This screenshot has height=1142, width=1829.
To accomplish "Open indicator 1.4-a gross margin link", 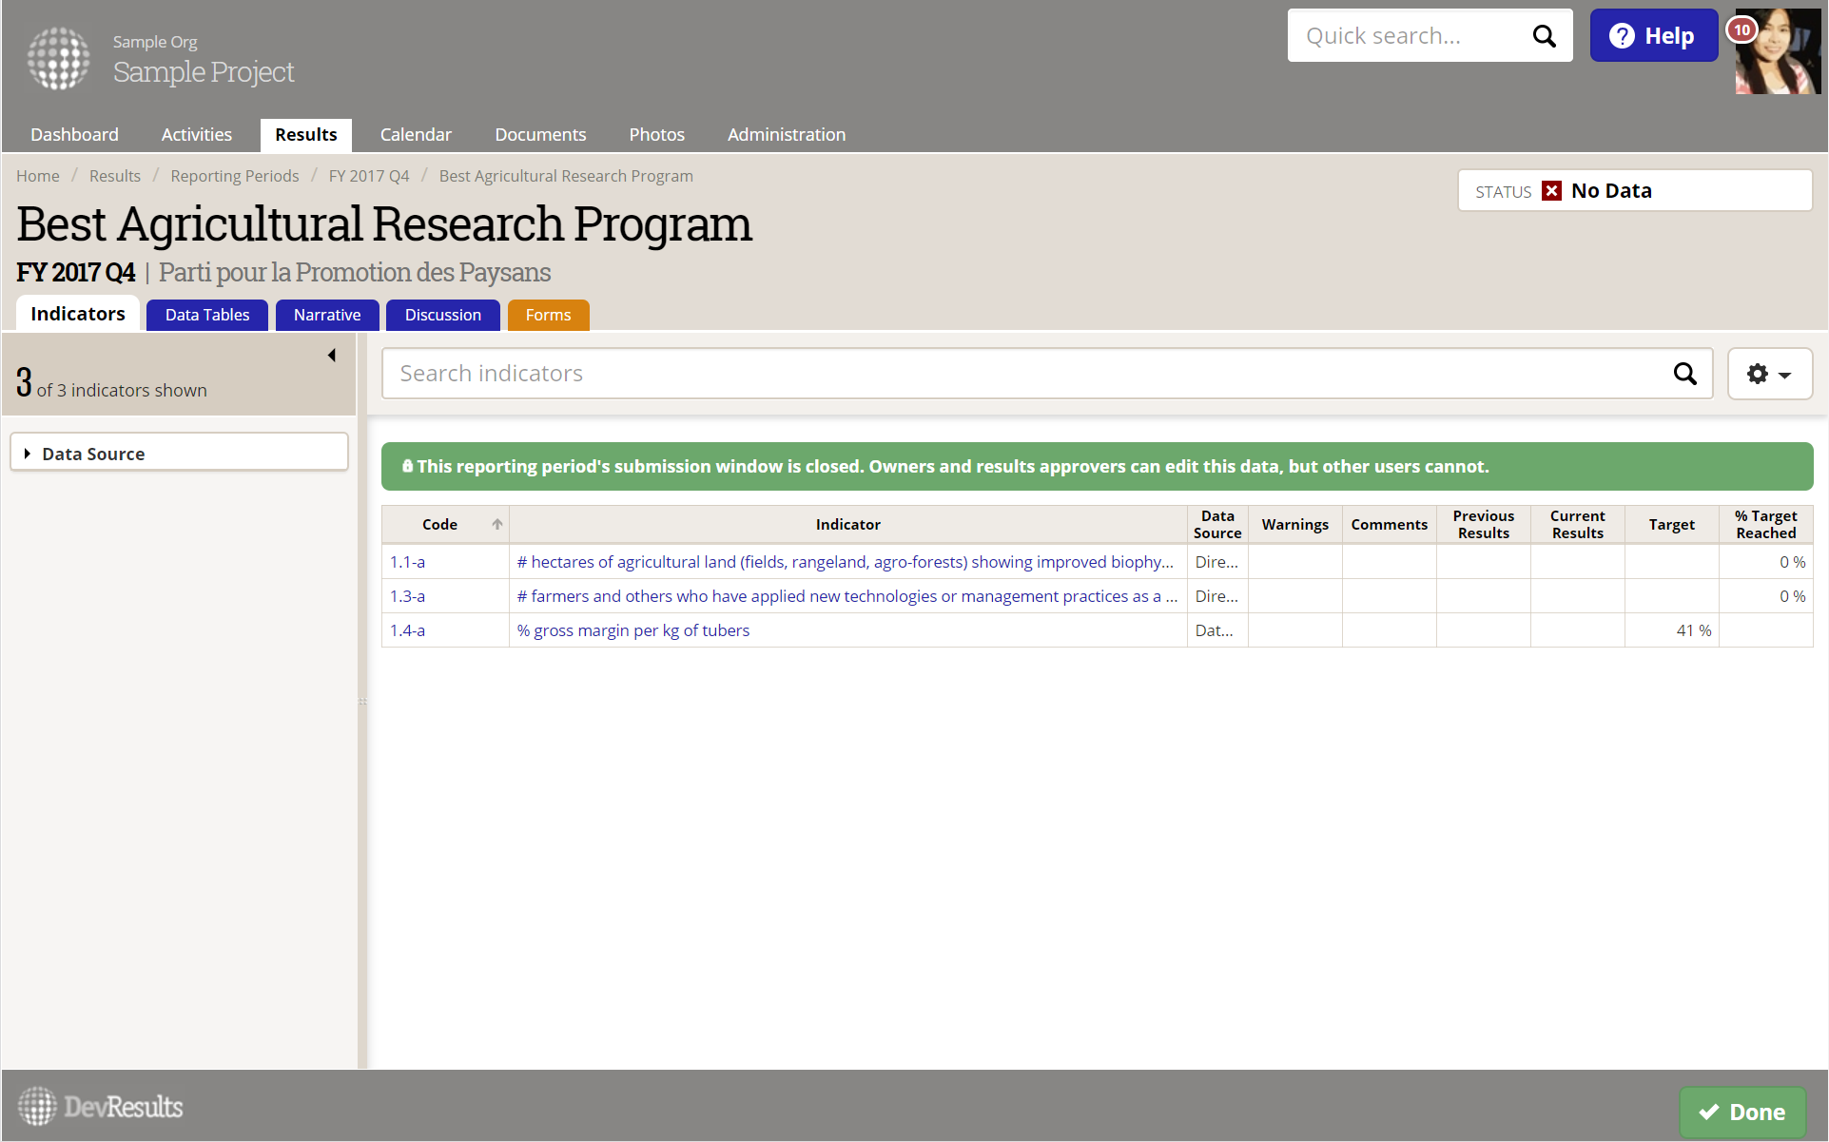I will [x=632, y=630].
